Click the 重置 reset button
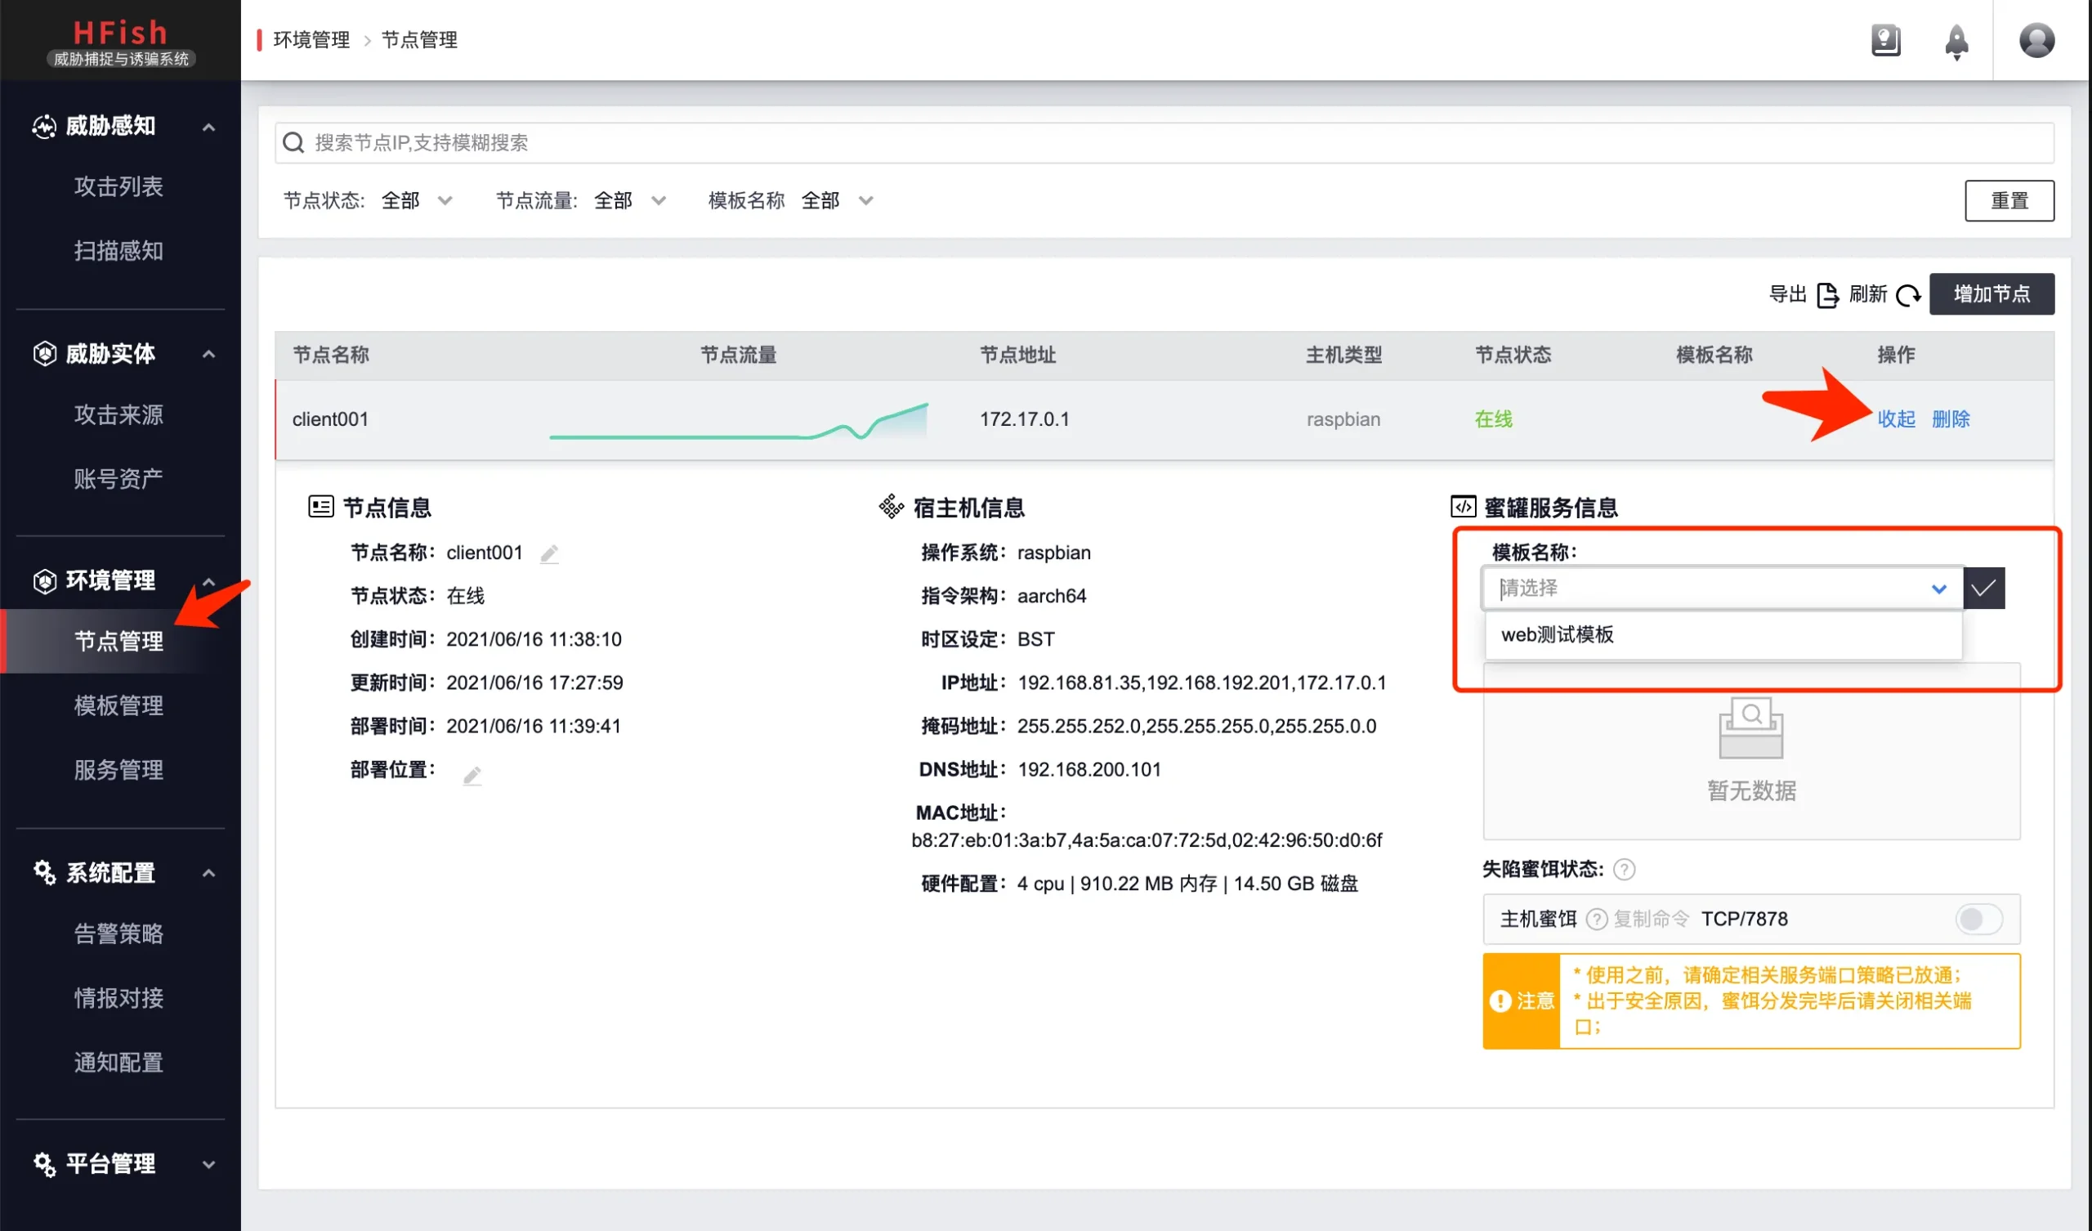 pos(2009,201)
